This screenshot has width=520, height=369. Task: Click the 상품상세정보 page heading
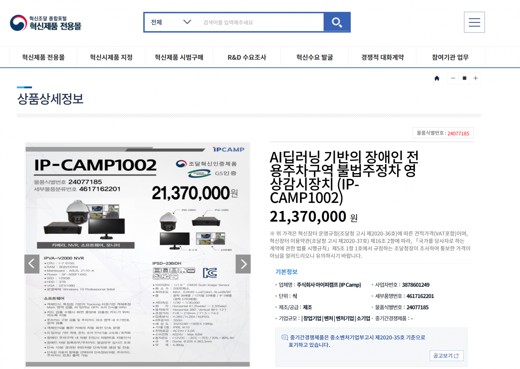pos(50,99)
